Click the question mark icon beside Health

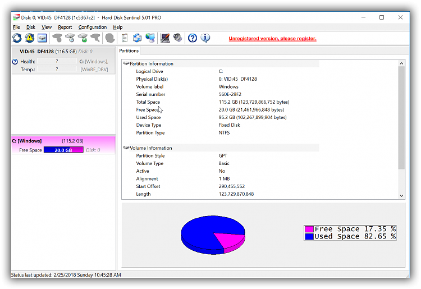click(x=15, y=62)
